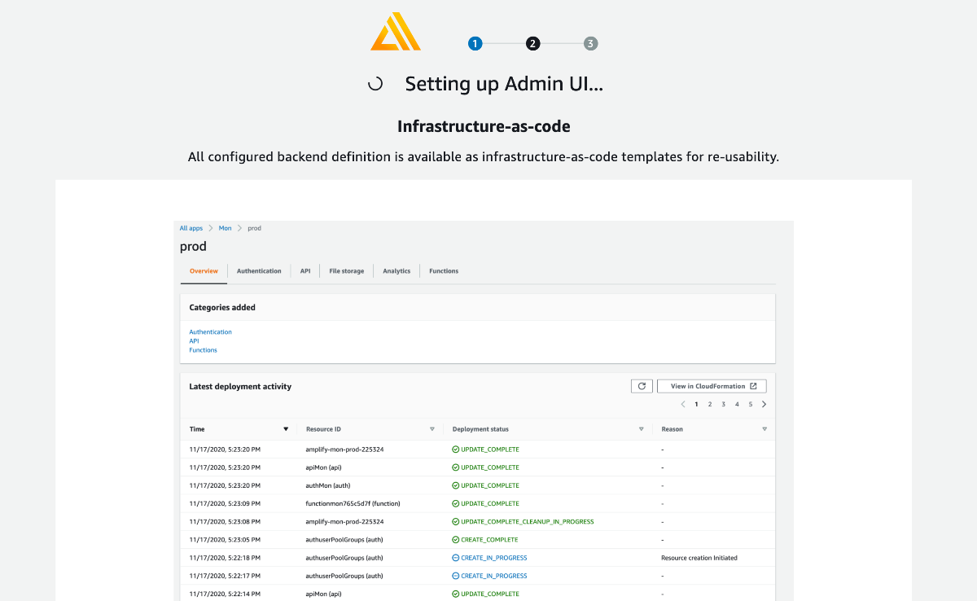Click 'Categories added' heading
The image size is (977, 601).
[222, 308]
